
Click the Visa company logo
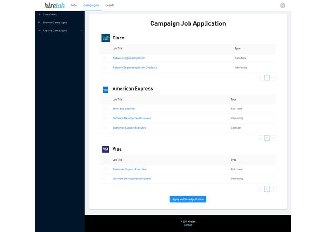pos(106,149)
